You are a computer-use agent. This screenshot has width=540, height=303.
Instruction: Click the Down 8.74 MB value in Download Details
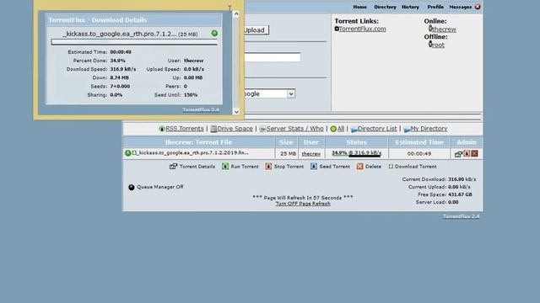pyautogui.click(x=119, y=77)
